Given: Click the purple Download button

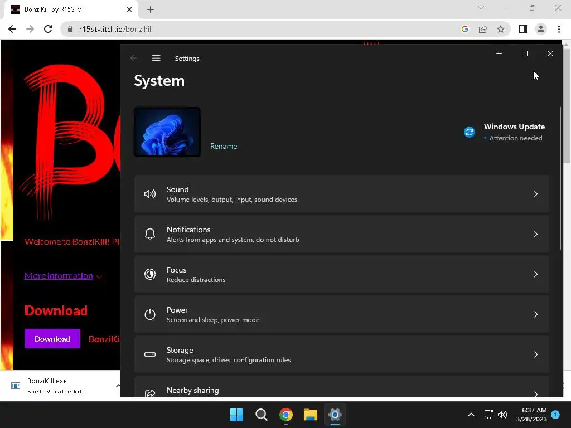Looking at the screenshot, I should coord(52,338).
